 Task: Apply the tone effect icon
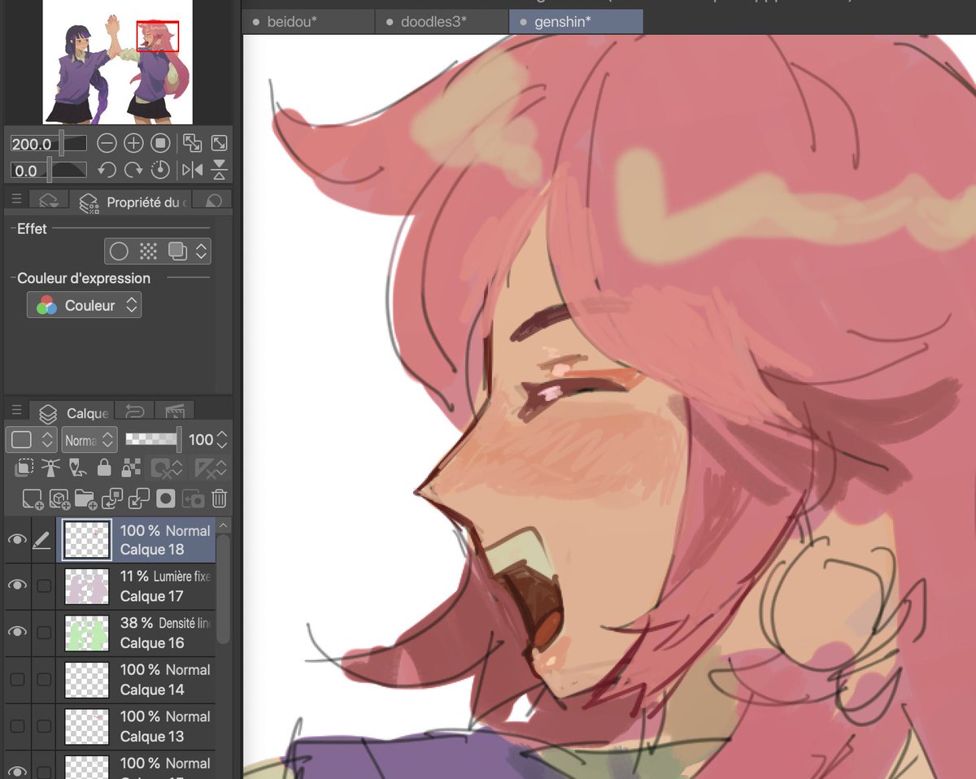coord(148,251)
